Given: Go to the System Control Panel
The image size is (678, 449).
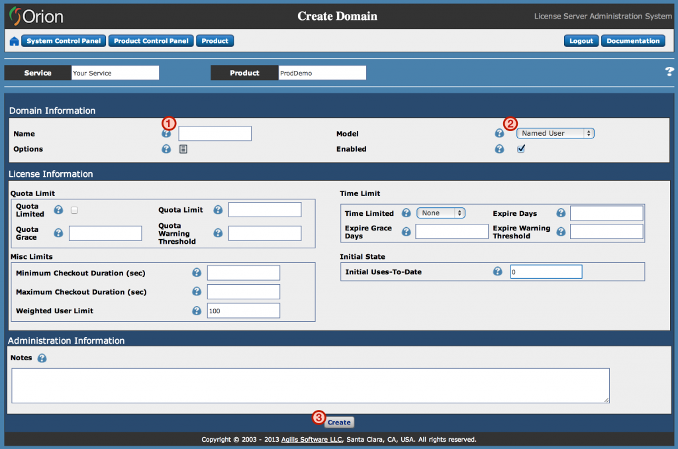Looking at the screenshot, I should pyautogui.click(x=63, y=40).
